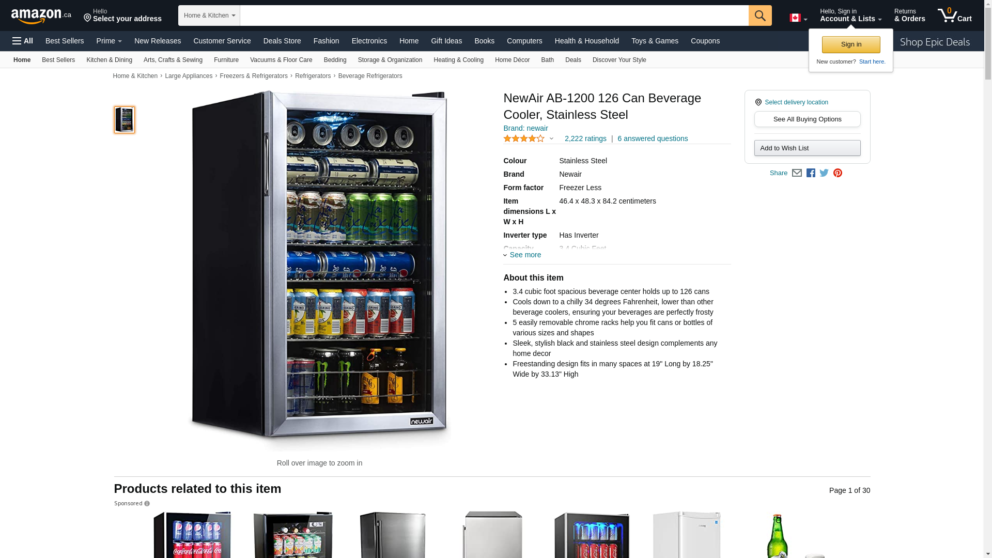Click See All Buying Options button
The height and width of the screenshot is (558, 992).
[808, 119]
